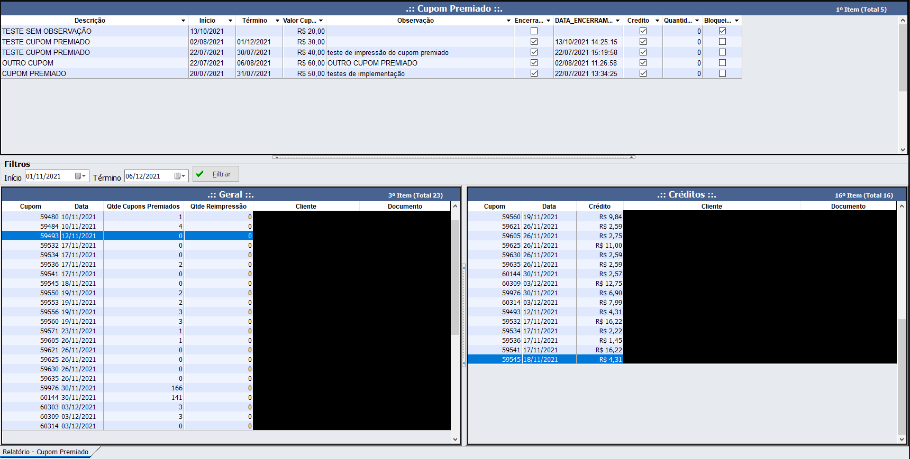
Task: Click scroll-up arrow of the Geral grid
Action: pos(455,207)
